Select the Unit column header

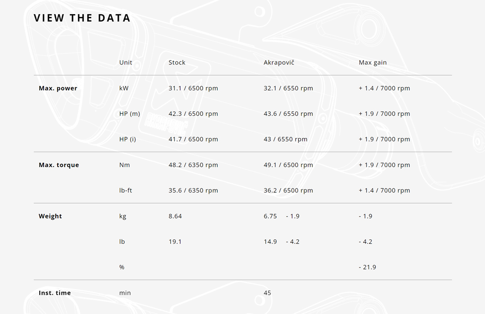126,63
